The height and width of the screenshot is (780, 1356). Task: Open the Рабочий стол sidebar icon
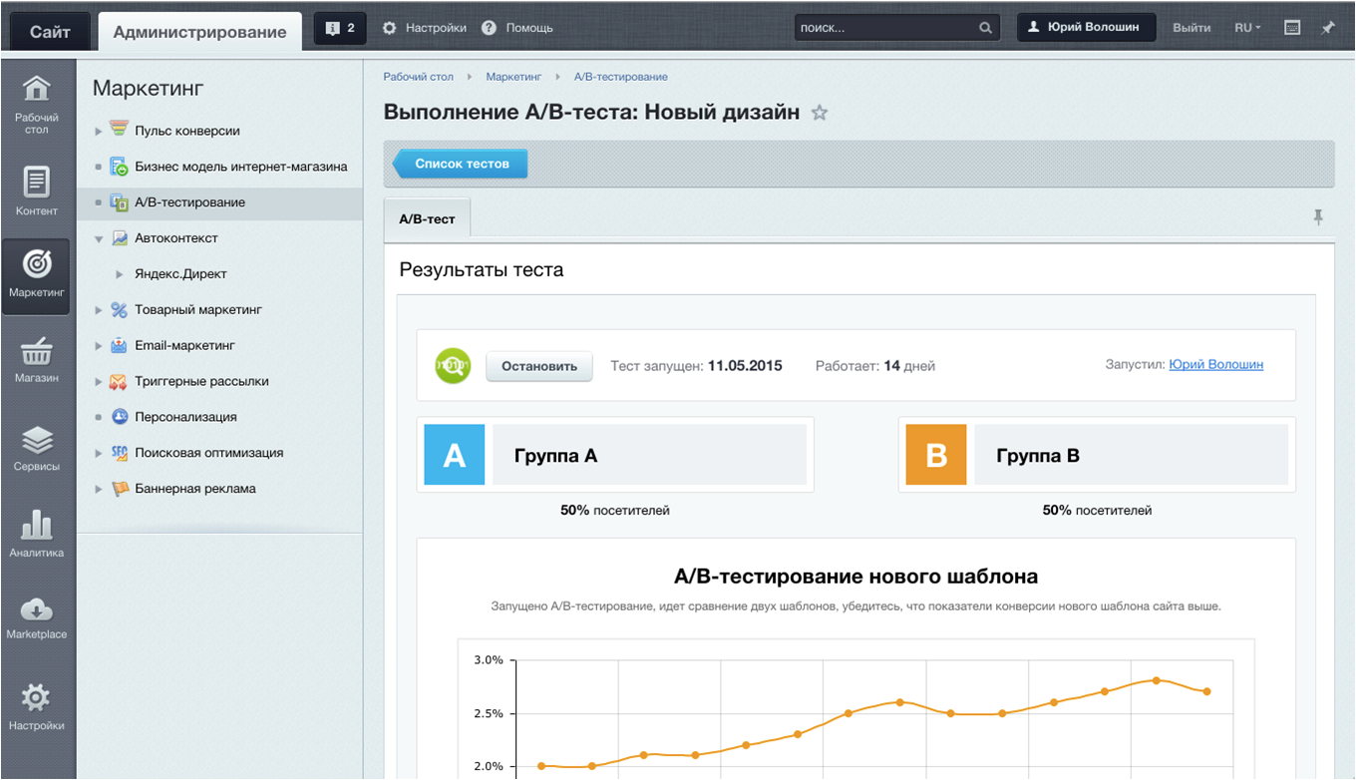click(x=37, y=103)
